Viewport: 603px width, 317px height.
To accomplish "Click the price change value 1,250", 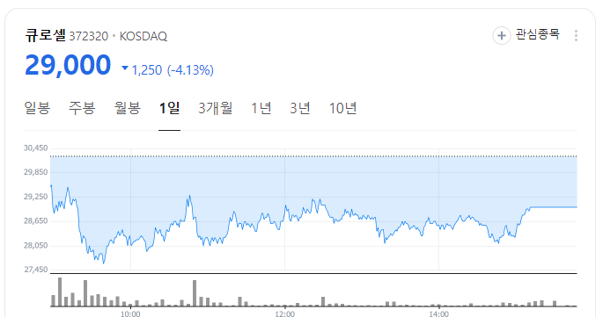I will (x=147, y=70).
